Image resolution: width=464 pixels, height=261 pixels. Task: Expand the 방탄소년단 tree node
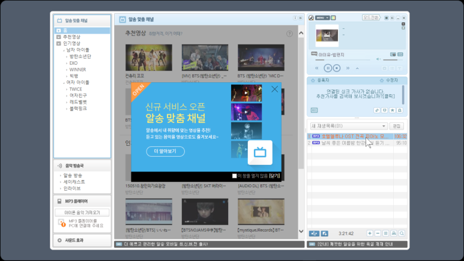(x=67, y=56)
